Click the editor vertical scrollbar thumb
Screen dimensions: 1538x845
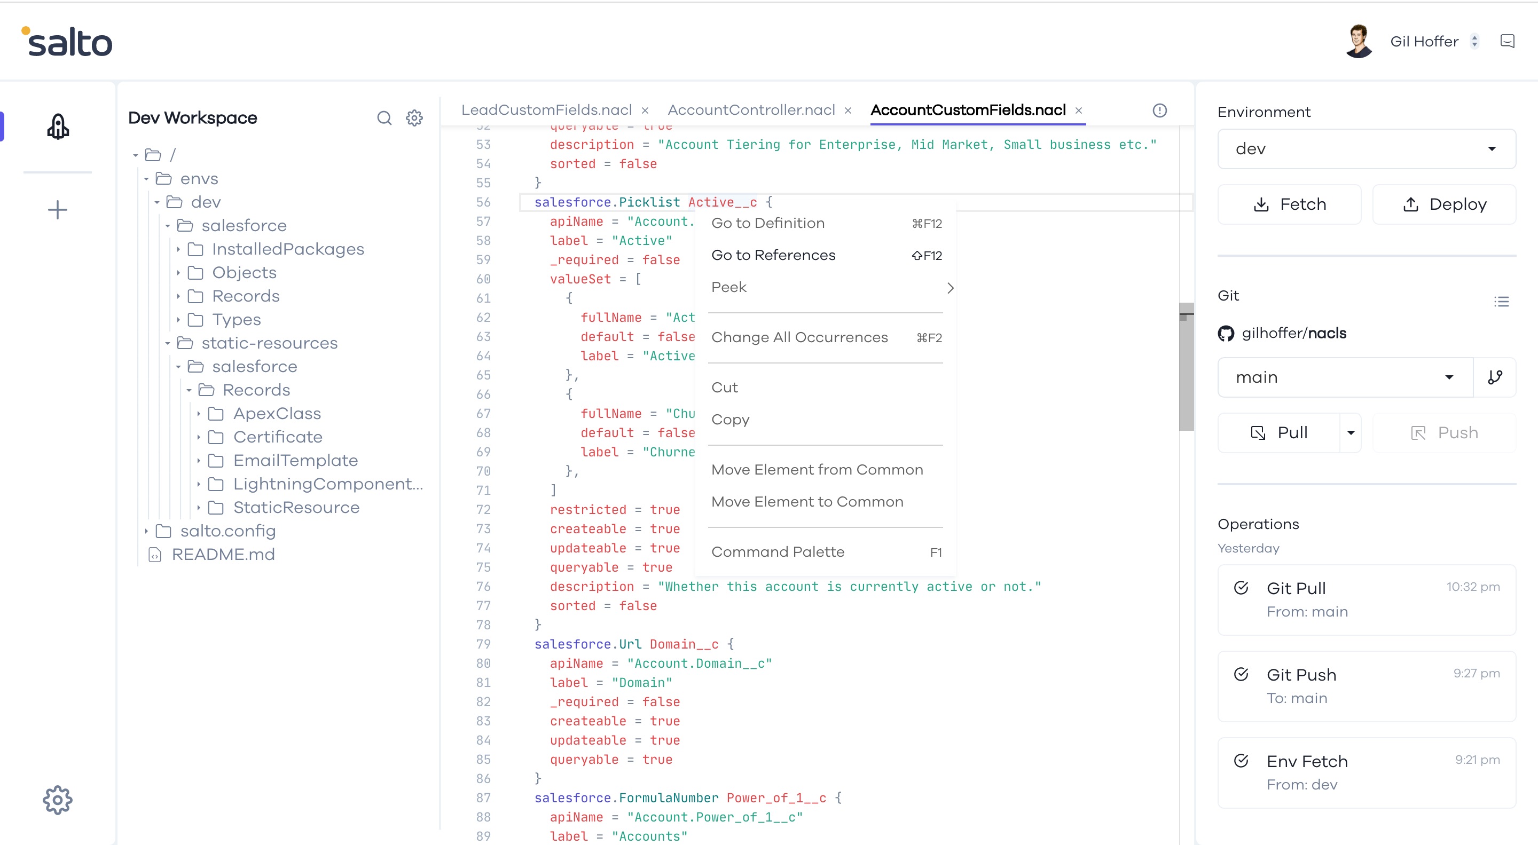pyautogui.click(x=1186, y=367)
